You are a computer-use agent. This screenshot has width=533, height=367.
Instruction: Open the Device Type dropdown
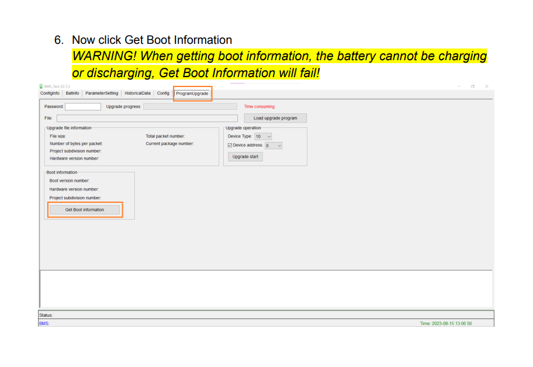coord(263,136)
